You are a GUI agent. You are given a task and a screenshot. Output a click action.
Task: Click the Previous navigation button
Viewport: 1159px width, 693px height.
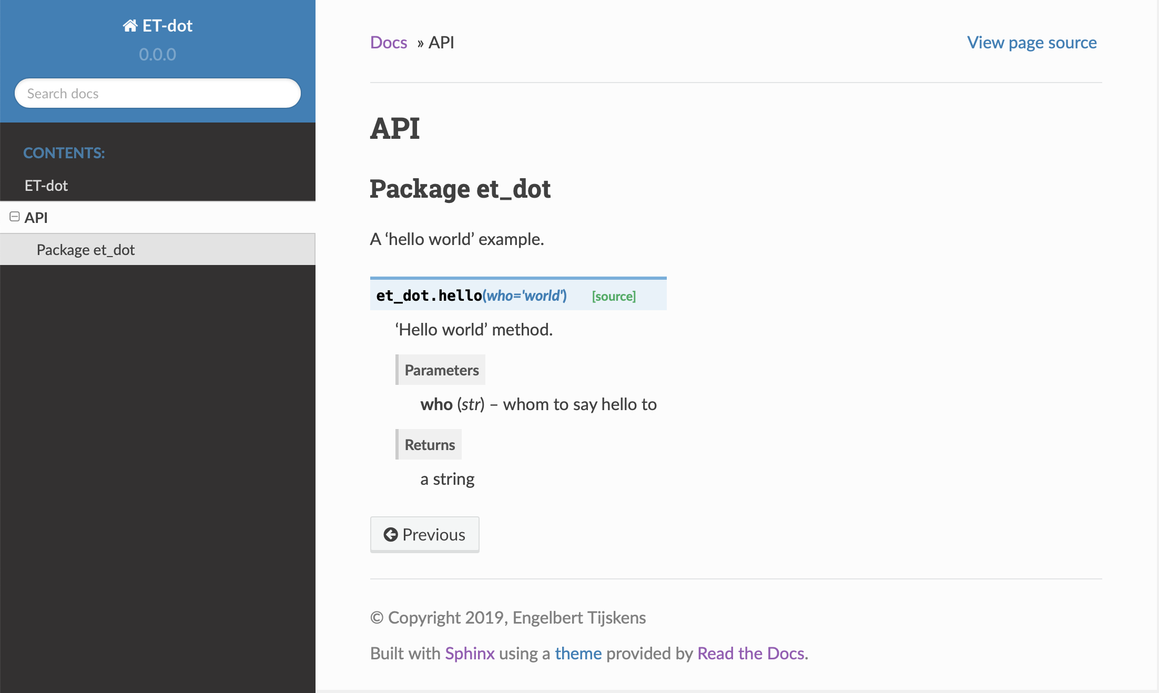point(425,535)
